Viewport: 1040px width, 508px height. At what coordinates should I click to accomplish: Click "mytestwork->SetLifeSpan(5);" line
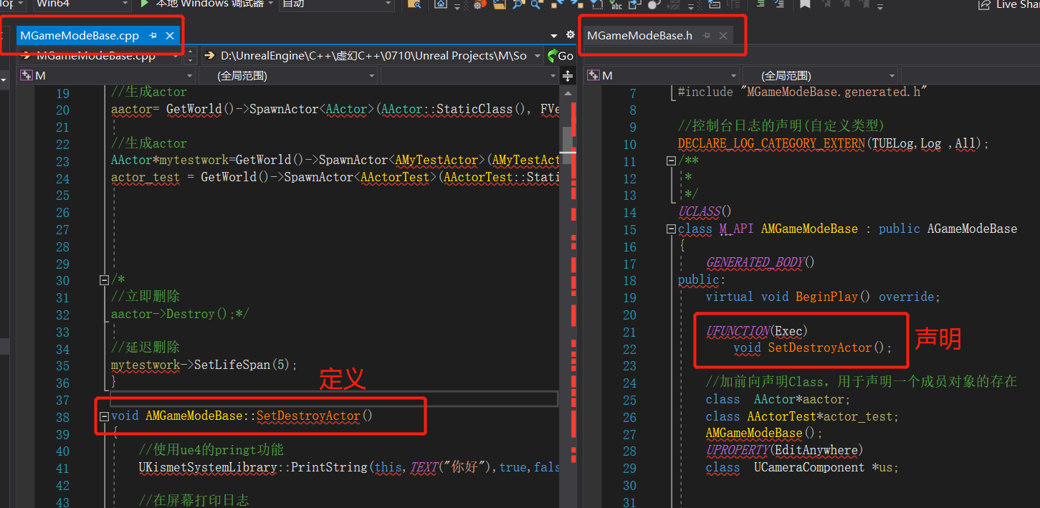click(x=204, y=365)
